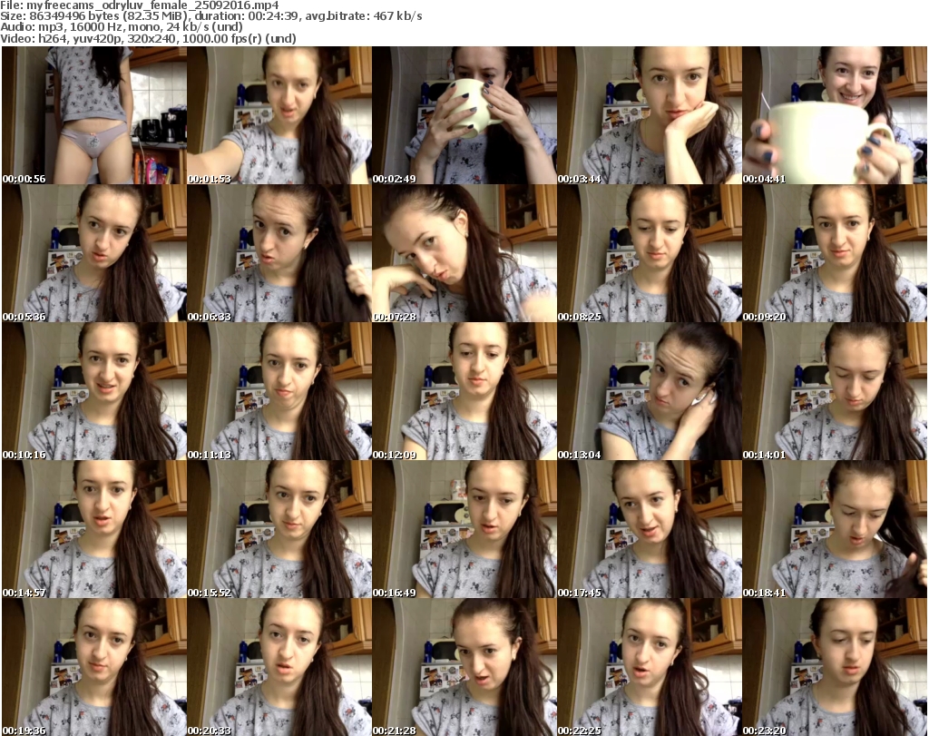Click the 00:15:52 frame

click(279, 529)
